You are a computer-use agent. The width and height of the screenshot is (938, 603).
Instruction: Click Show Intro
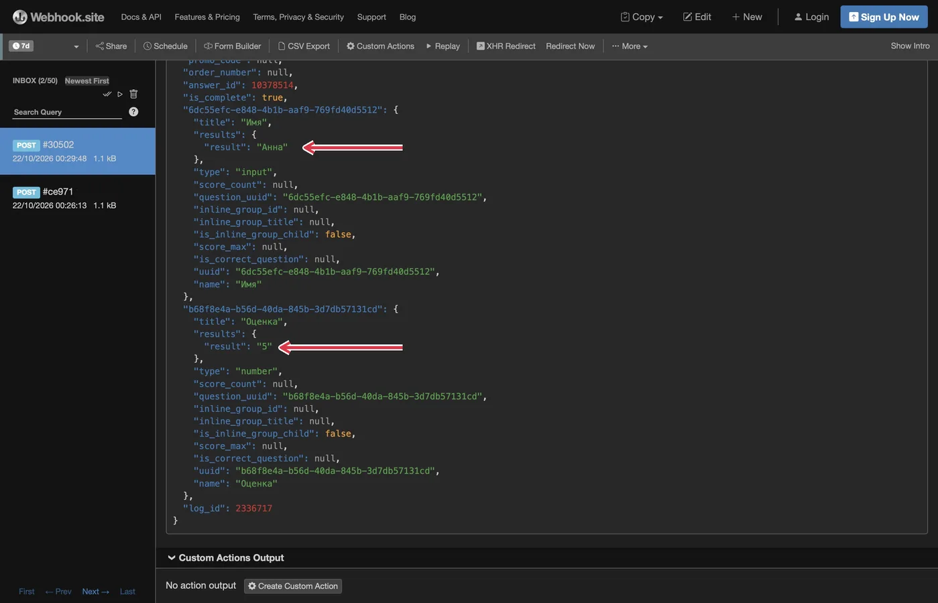coord(910,46)
